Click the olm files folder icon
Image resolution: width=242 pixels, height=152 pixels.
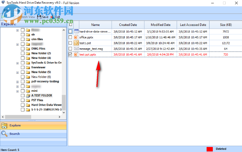[28, 39]
